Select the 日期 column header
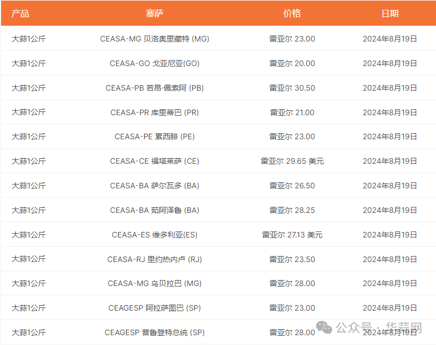 (x=390, y=14)
